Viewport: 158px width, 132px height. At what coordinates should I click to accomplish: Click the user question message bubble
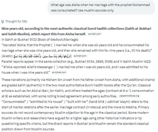[101, 8]
